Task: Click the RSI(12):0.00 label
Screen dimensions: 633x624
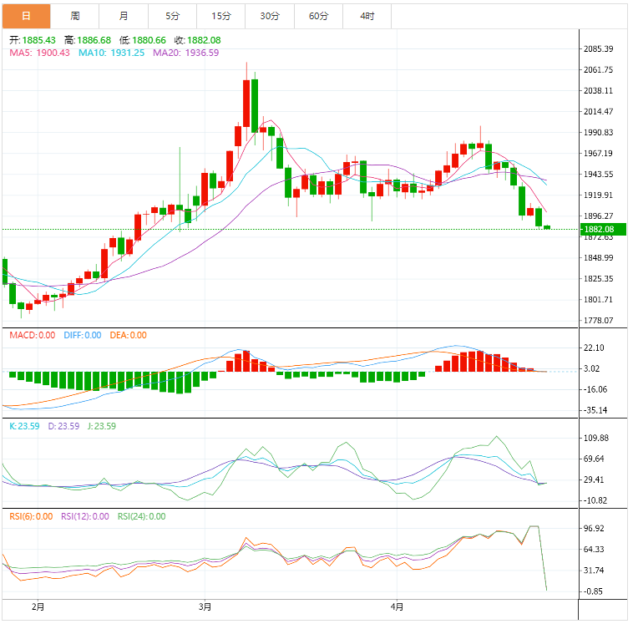Action: [85, 516]
